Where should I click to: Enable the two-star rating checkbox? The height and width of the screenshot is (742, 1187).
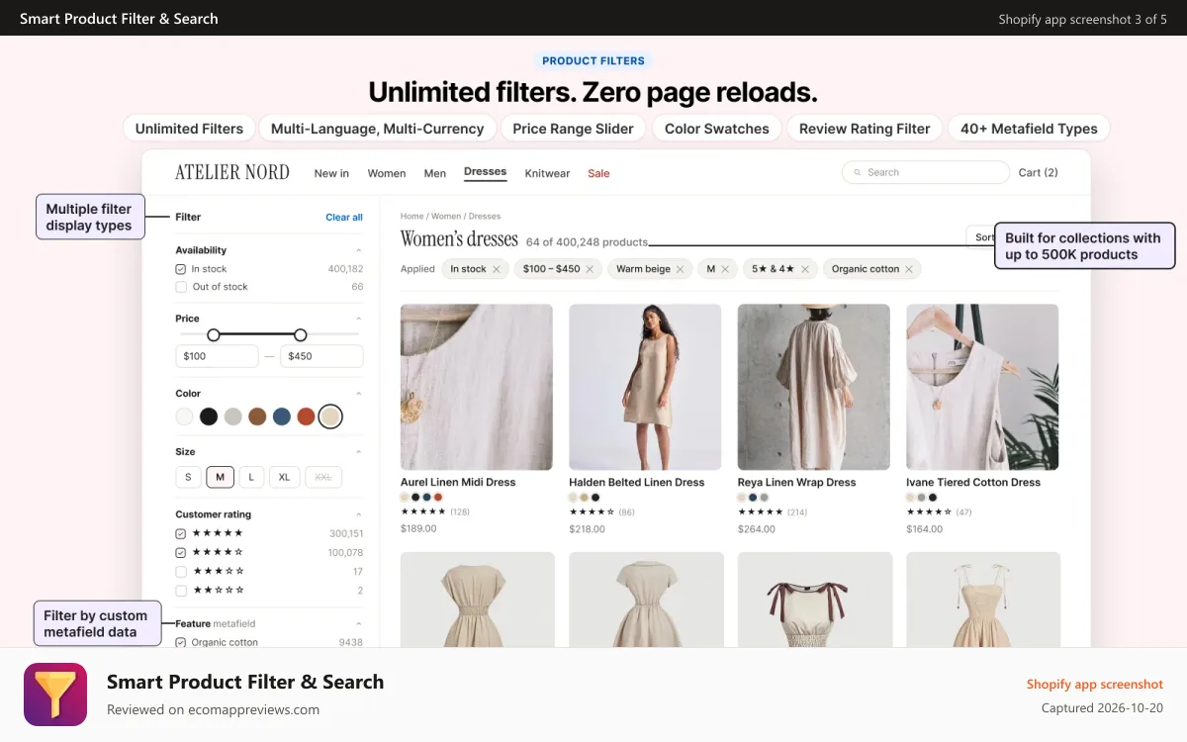(181, 591)
